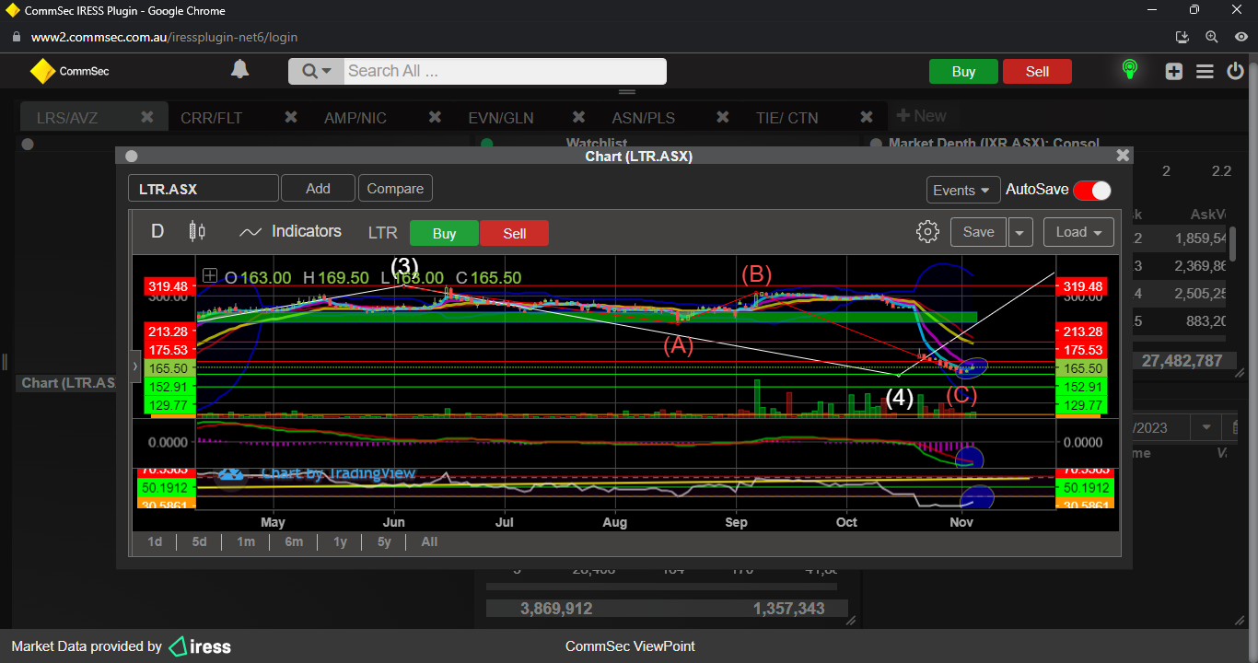Image resolution: width=1258 pixels, height=663 pixels.
Task: Click the Watchlist panel link circle
Action: pos(487,144)
